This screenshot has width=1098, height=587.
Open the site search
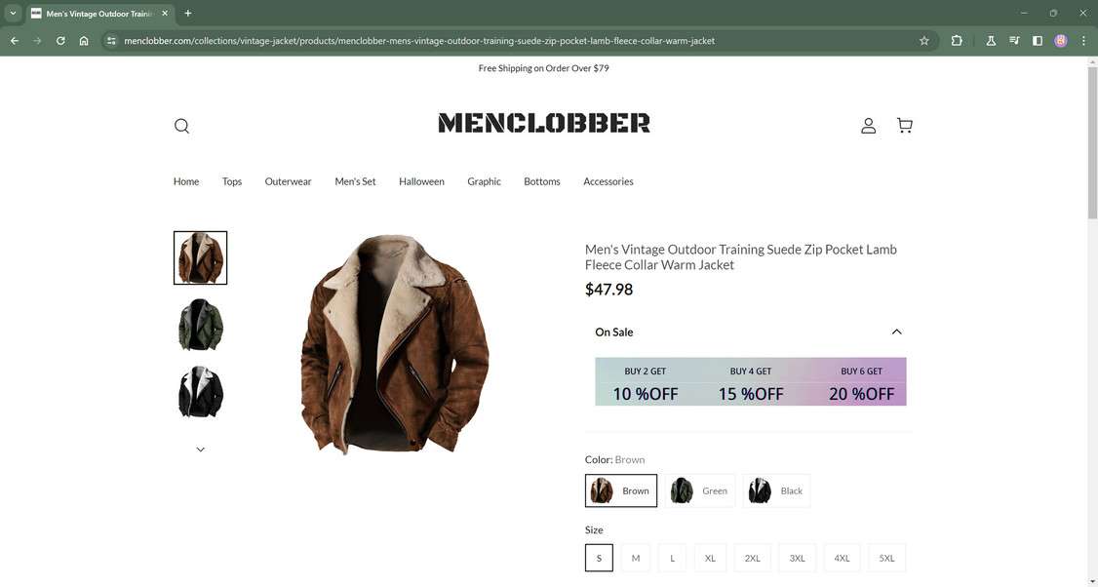(x=181, y=126)
